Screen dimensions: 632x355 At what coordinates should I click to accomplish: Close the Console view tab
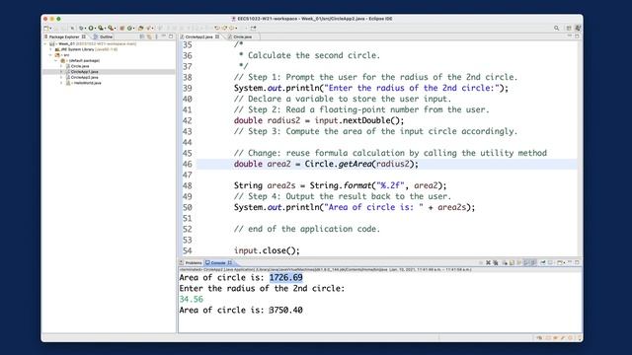pos(230,263)
